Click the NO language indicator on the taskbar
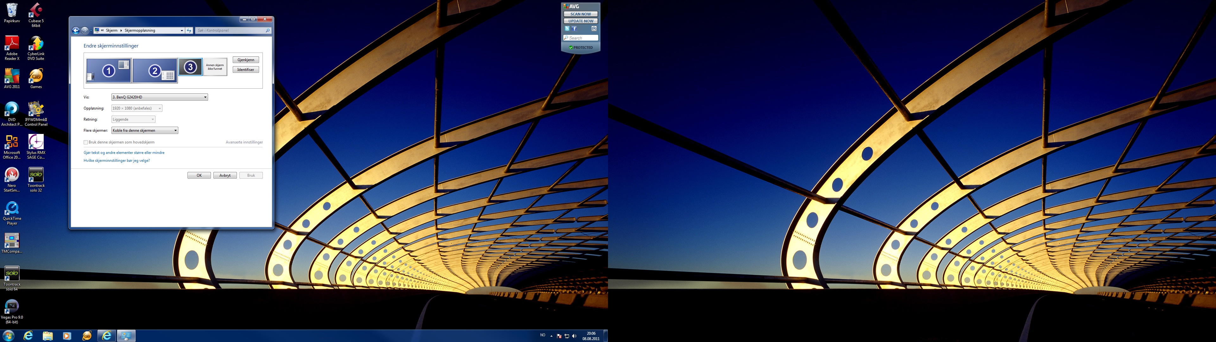Image resolution: width=1216 pixels, height=342 pixels. (x=542, y=335)
